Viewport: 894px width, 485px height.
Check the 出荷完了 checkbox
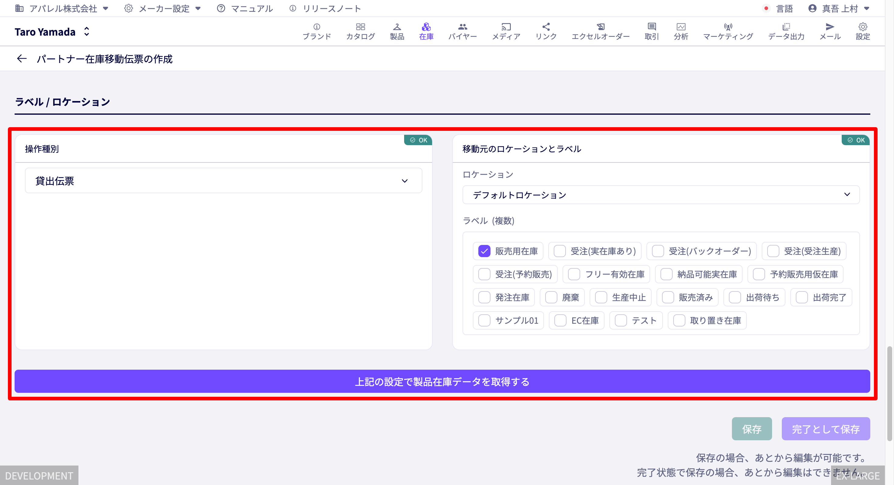[x=802, y=298]
